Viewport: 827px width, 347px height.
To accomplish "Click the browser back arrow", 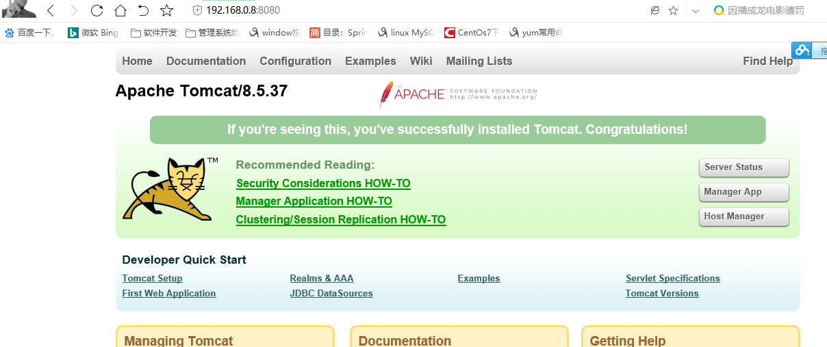I will pos(51,10).
